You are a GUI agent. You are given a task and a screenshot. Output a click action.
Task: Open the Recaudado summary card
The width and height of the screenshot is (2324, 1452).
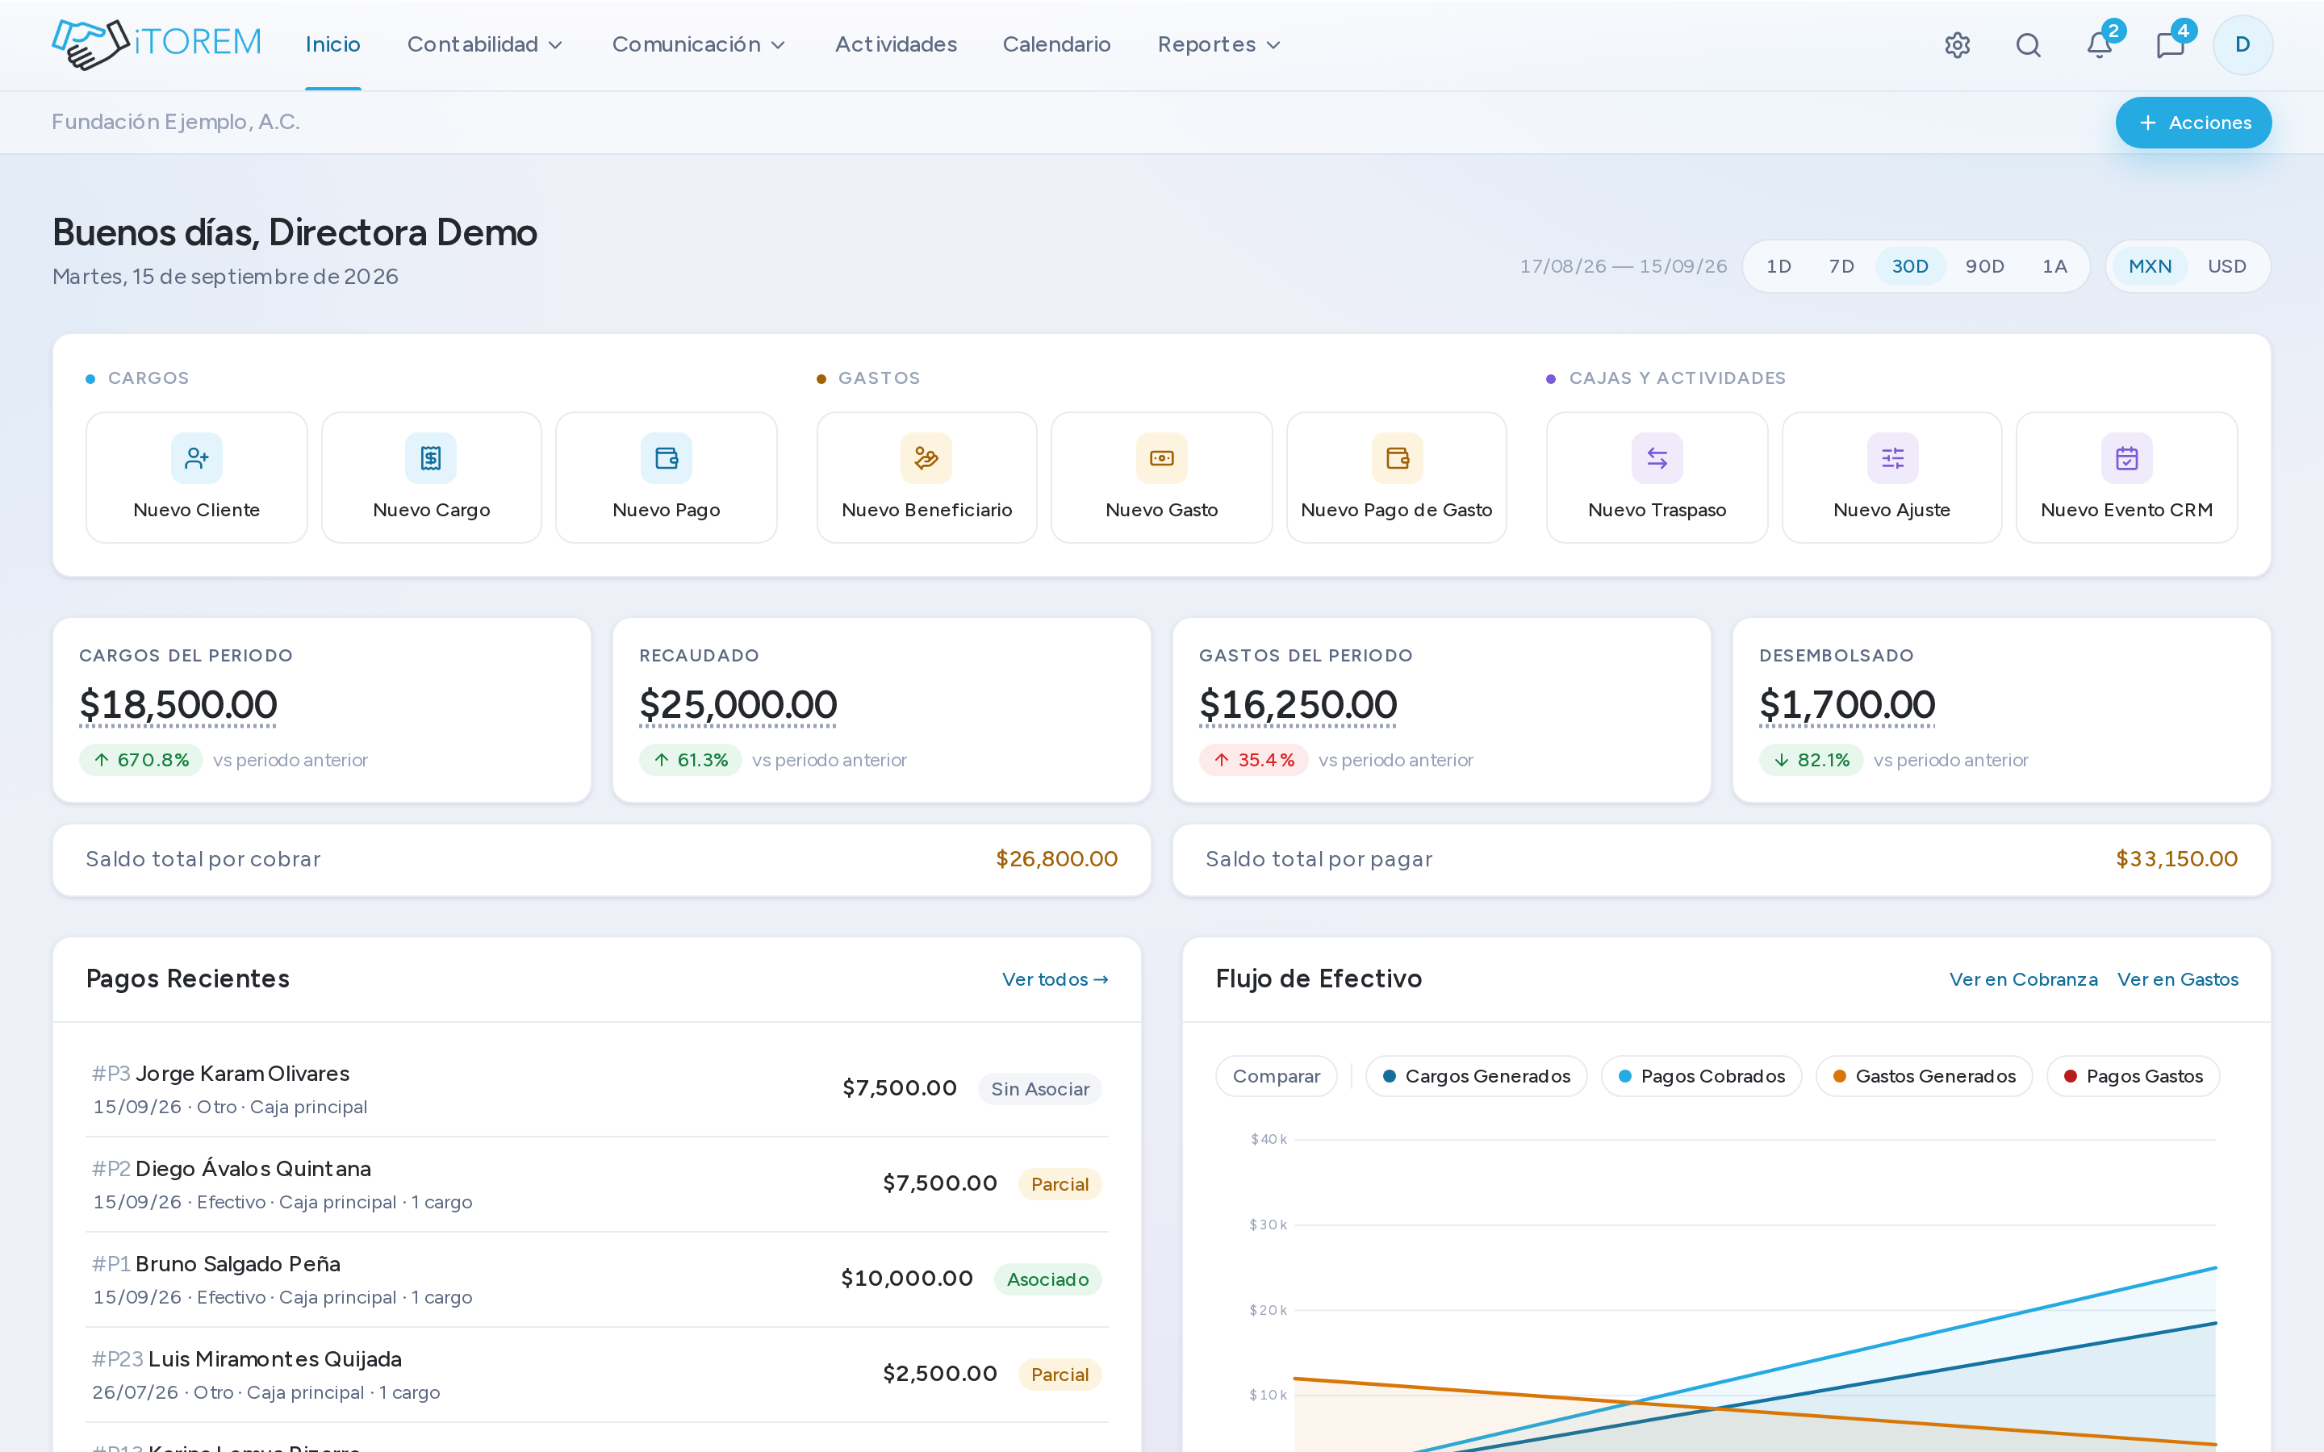click(x=881, y=710)
